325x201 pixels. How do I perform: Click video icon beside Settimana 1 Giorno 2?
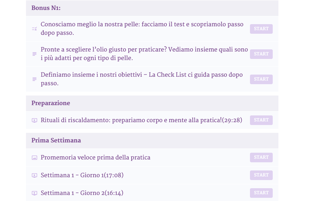pyautogui.click(x=34, y=193)
